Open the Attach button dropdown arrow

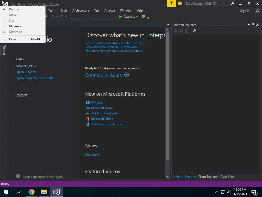(137, 17)
